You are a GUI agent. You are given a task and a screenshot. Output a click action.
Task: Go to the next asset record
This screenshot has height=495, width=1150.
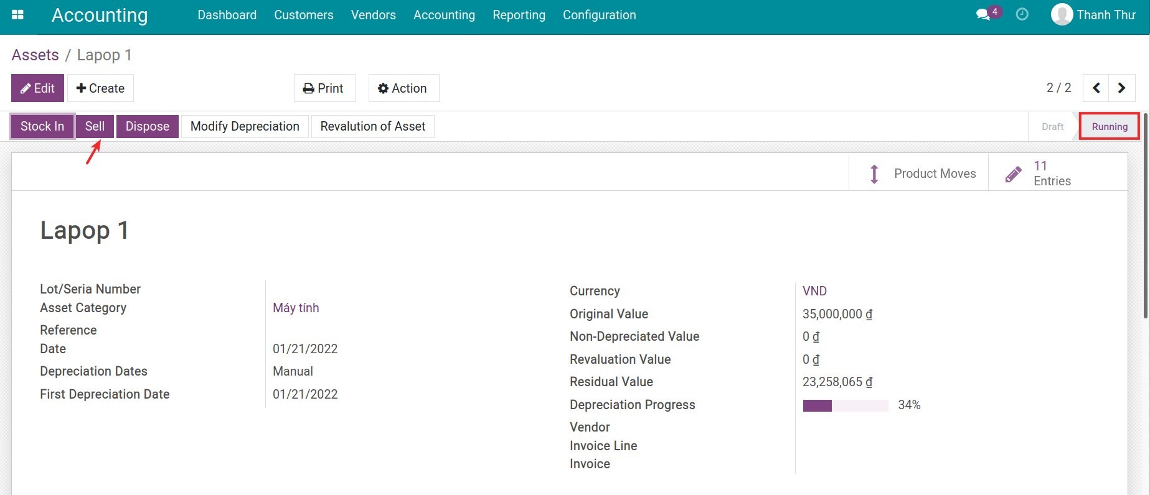coord(1122,88)
